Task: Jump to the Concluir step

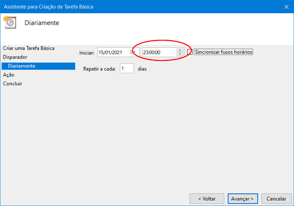Action: (x=12, y=84)
